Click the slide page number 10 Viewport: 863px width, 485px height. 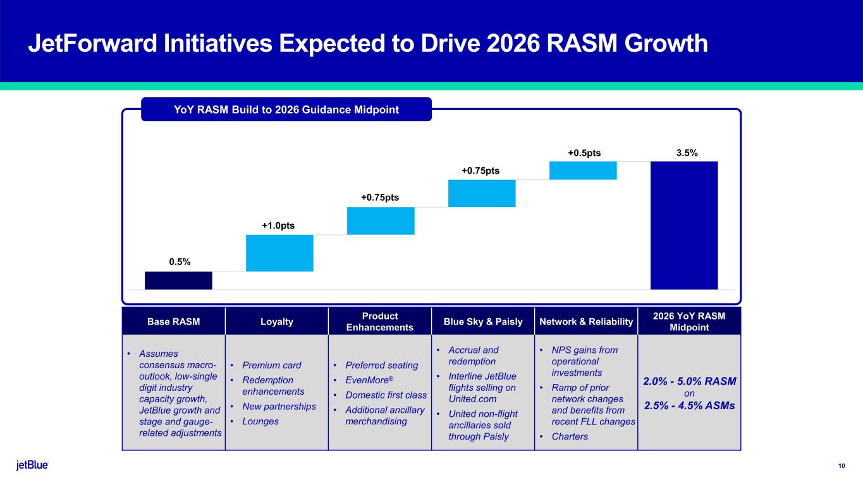click(842, 466)
